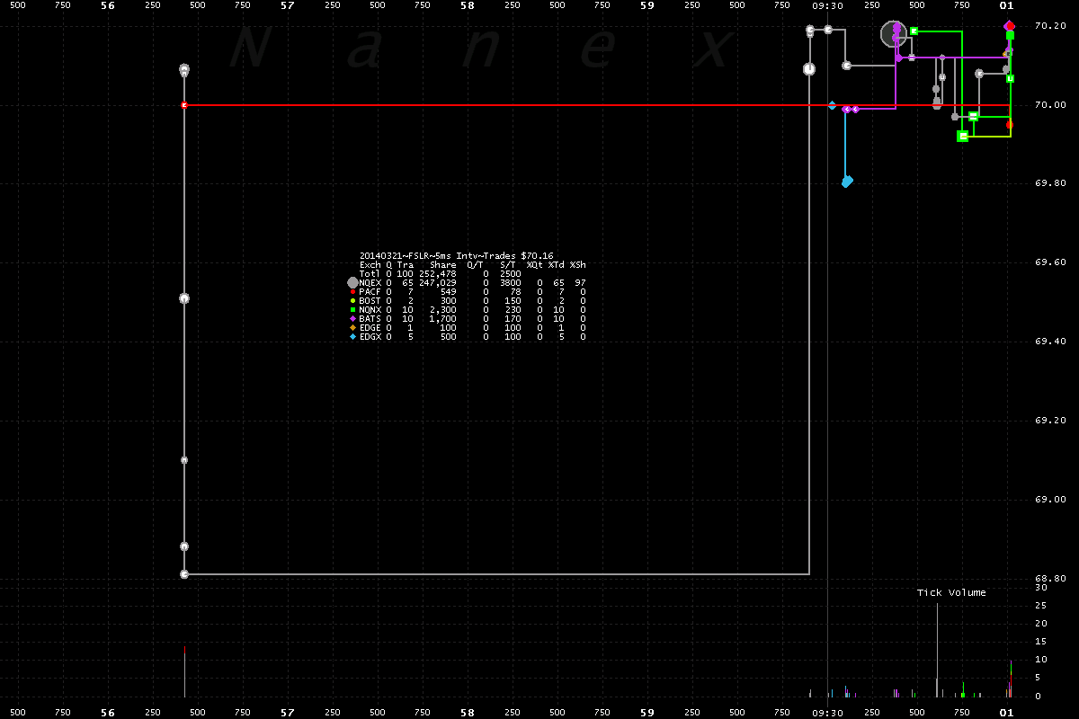Screen dimensions: 1079x719
Task: Click the NQEX share value "247,029"
Action: [x=438, y=283]
